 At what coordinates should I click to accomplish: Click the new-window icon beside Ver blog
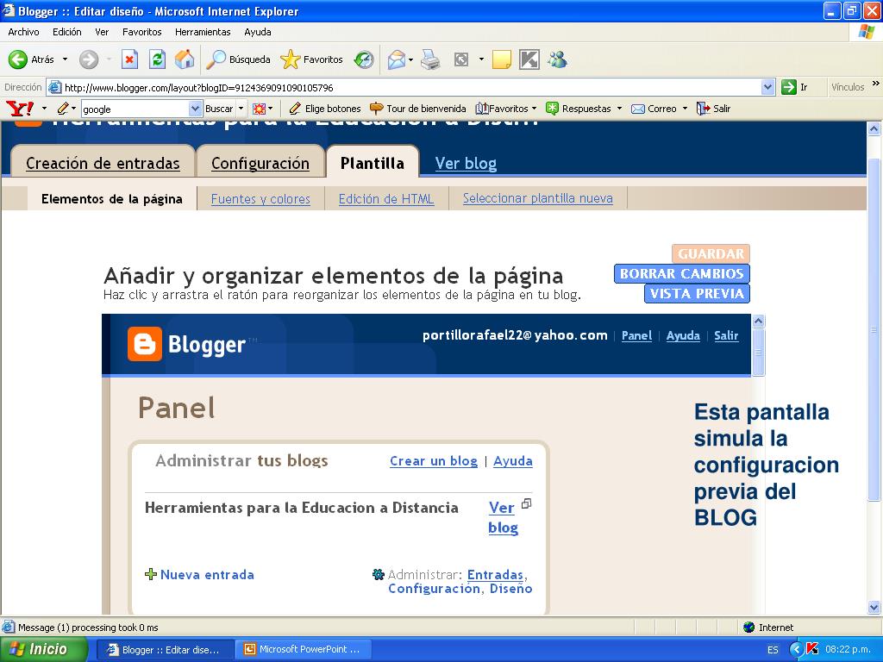point(527,503)
